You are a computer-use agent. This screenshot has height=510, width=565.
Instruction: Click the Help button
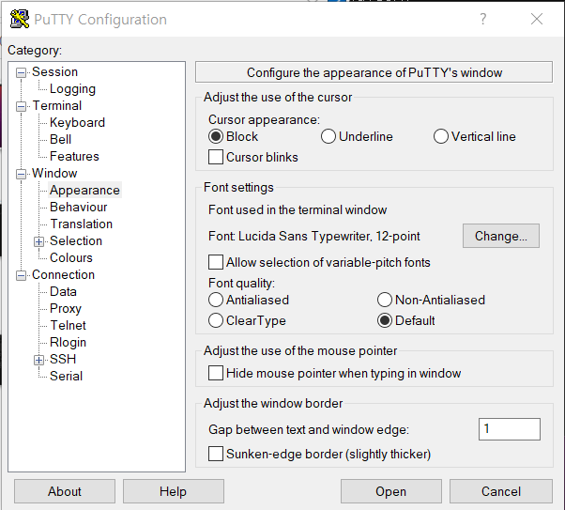(174, 491)
